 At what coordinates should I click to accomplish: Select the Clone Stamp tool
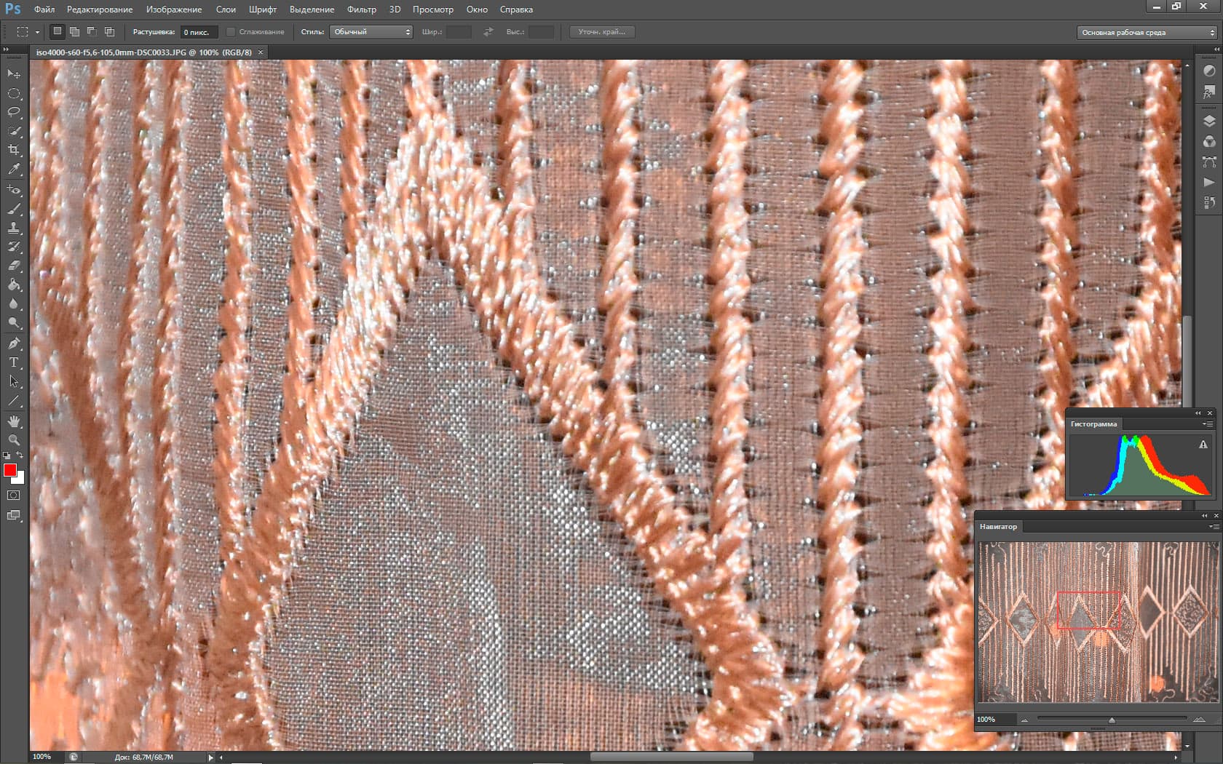(14, 228)
